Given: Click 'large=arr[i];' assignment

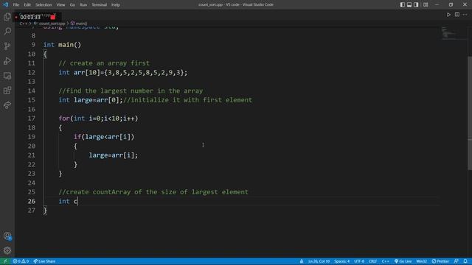Looking at the screenshot, I should (113, 155).
